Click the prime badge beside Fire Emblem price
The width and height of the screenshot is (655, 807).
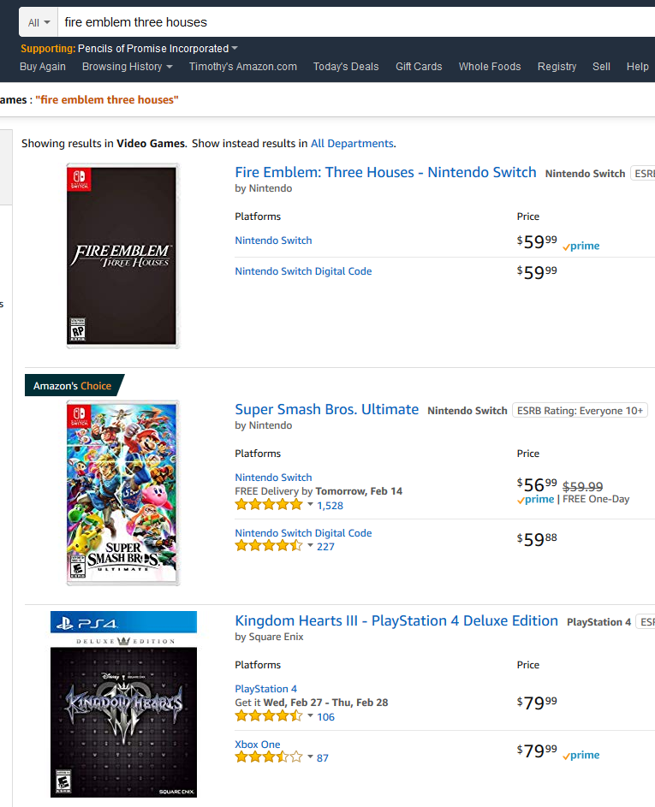(581, 246)
